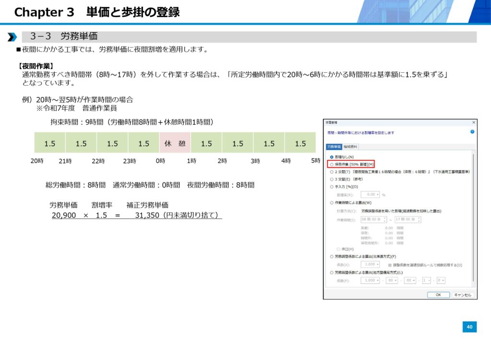Screen dimensions: 491x347
Task: Switch to the 機械損料 tab
Action: tap(351, 147)
